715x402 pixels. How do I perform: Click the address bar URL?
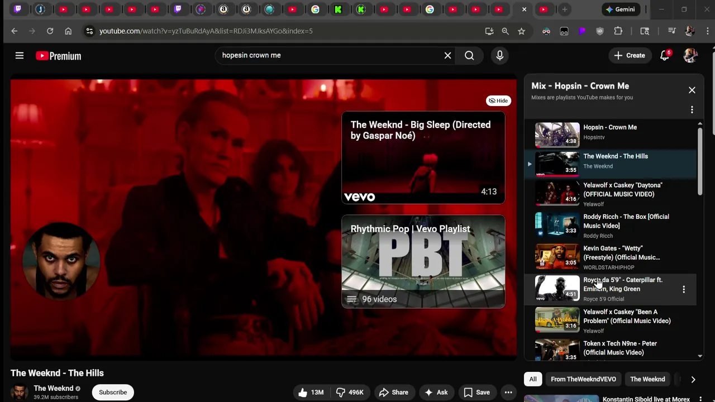(x=206, y=31)
